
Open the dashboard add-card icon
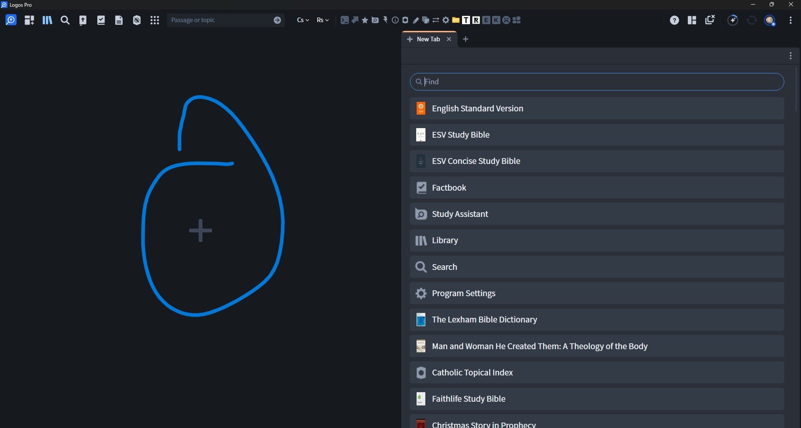point(29,20)
